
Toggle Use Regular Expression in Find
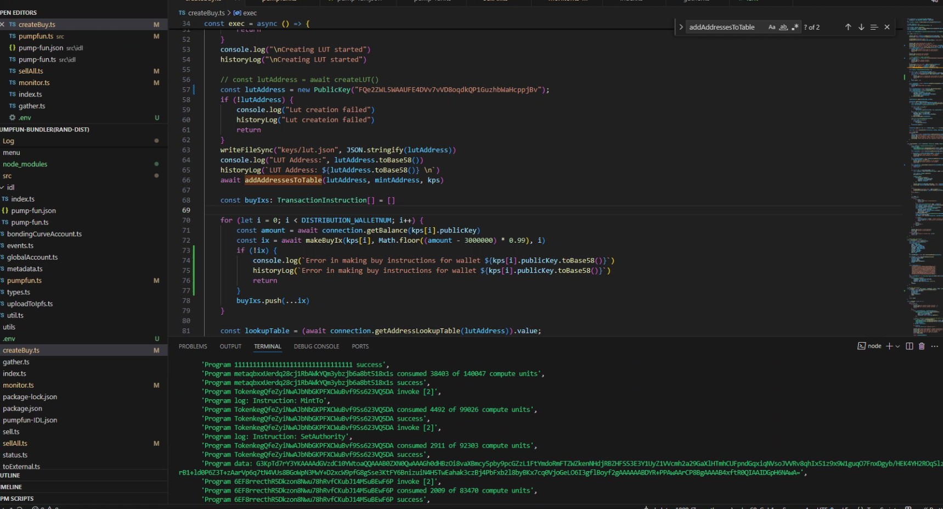pyautogui.click(x=795, y=27)
